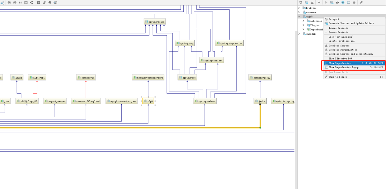Expand the Plugins node
Viewport: 386px width, 189px height.
[x=304, y=25]
